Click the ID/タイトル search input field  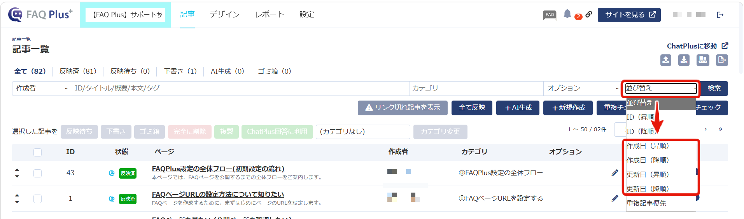pyautogui.click(x=240, y=89)
